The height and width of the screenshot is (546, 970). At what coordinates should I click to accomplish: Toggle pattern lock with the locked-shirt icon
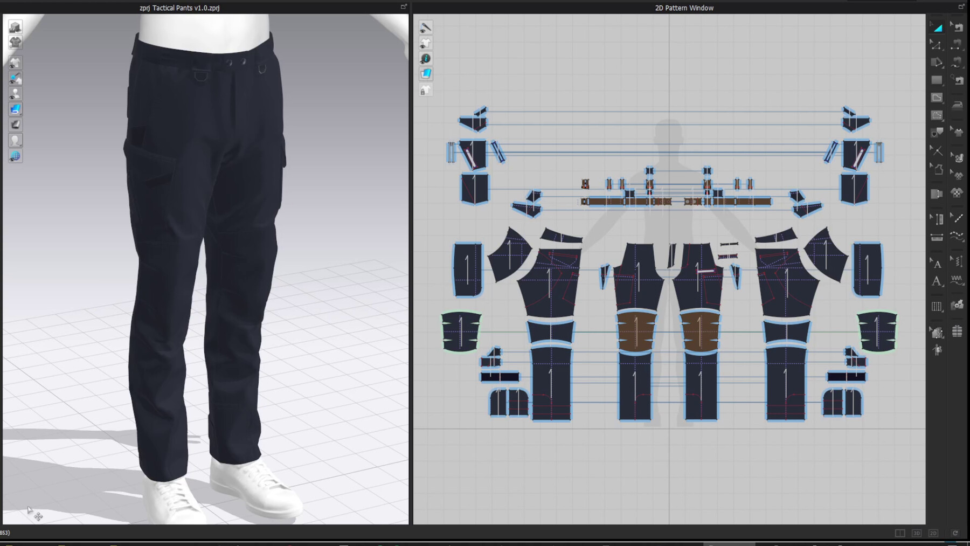(426, 90)
